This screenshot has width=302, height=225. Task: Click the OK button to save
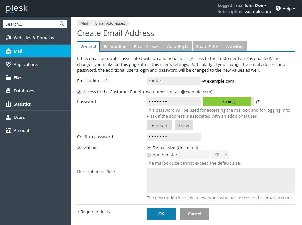click(161, 214)
